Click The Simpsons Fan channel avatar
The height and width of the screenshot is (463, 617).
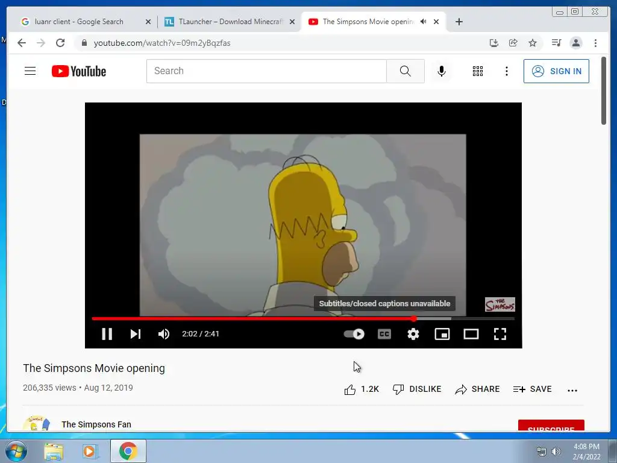[37, 423]
